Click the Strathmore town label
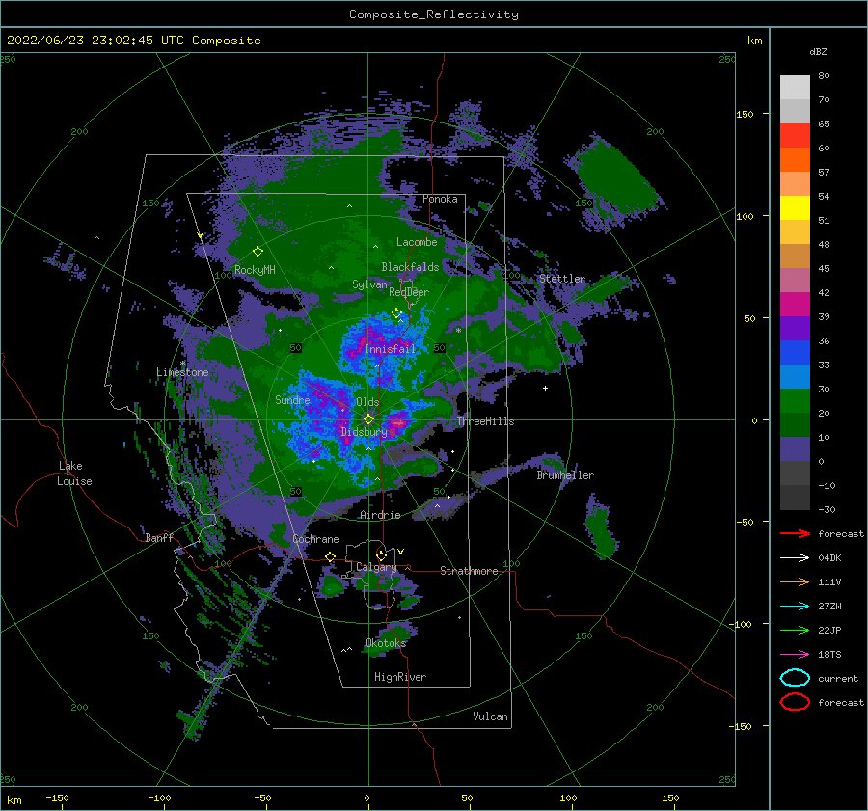The height and width of the screenshot is (811, 868). 469,571
